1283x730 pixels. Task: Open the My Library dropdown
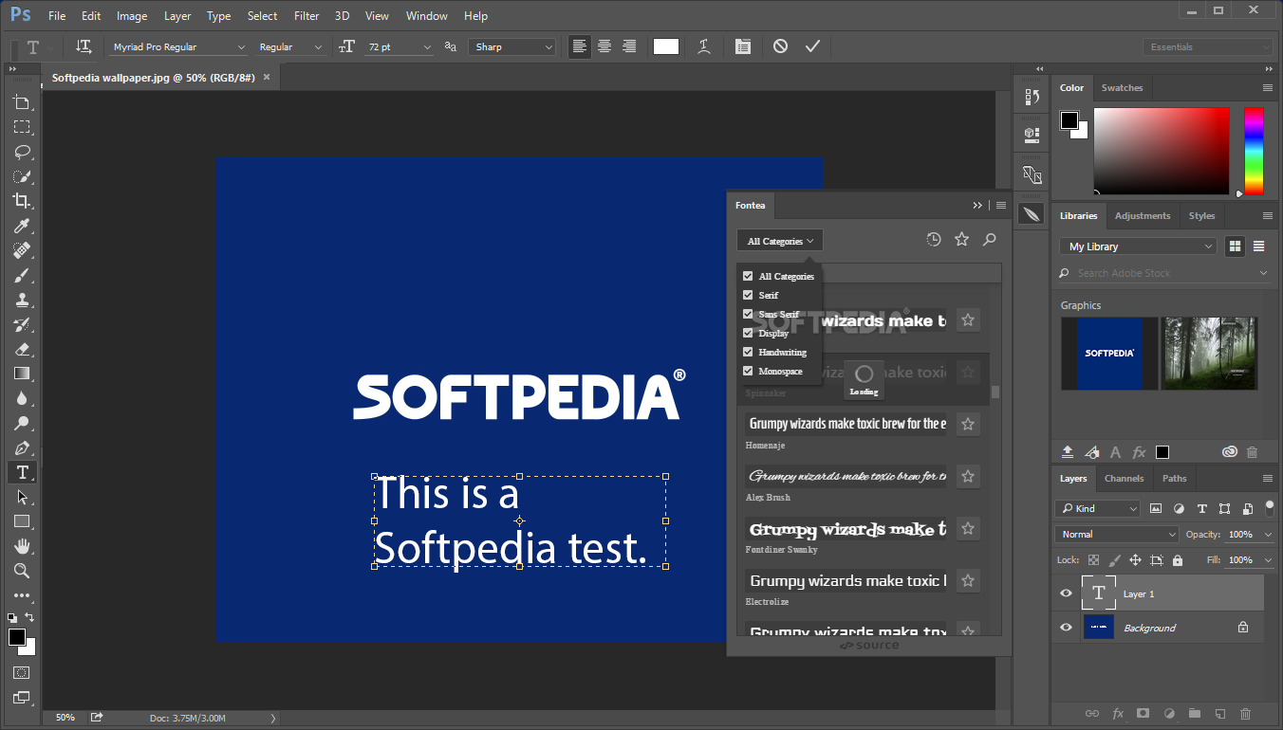pyautogui.click(x=1138, y=246)
